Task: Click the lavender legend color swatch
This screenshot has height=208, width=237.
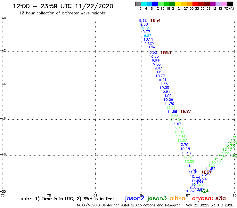Action: click(x=218, y=4)
